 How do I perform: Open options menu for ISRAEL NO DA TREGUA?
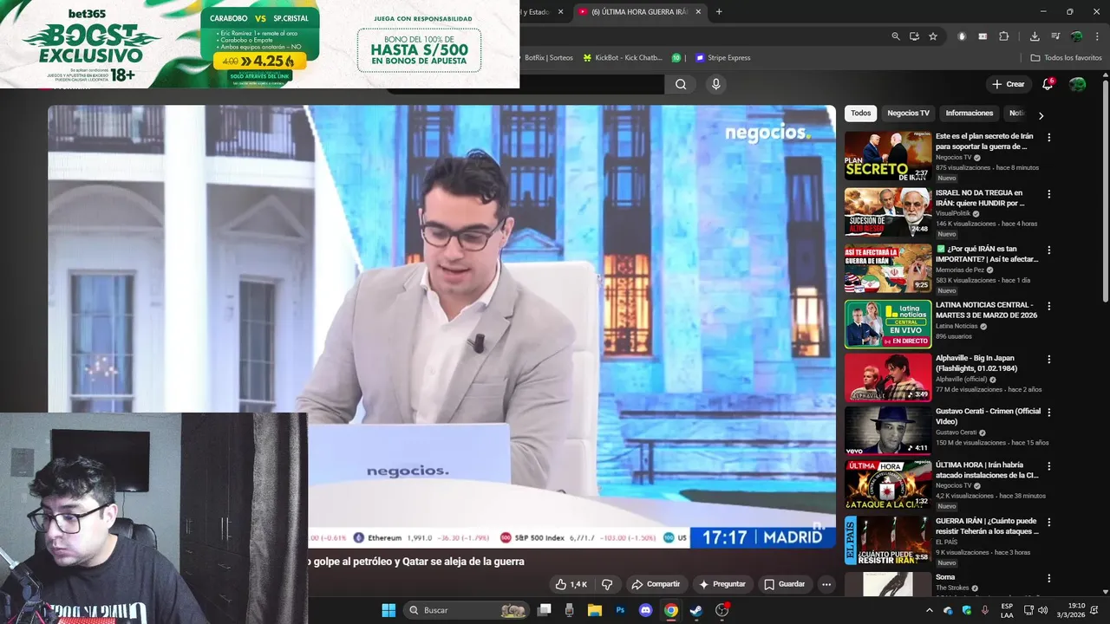(x=1048, y=194)
